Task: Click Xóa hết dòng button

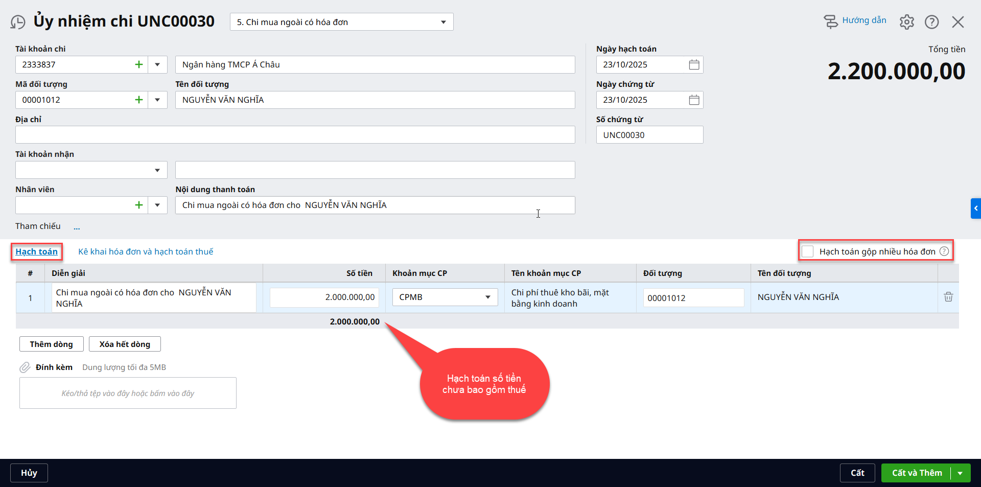Action: [x=125, y=344]
